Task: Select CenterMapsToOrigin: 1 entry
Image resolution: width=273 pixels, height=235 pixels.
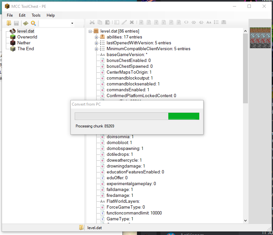Action: coord(129,72)
